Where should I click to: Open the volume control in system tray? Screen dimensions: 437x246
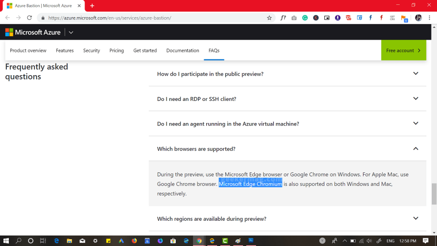tap(369, 241)
